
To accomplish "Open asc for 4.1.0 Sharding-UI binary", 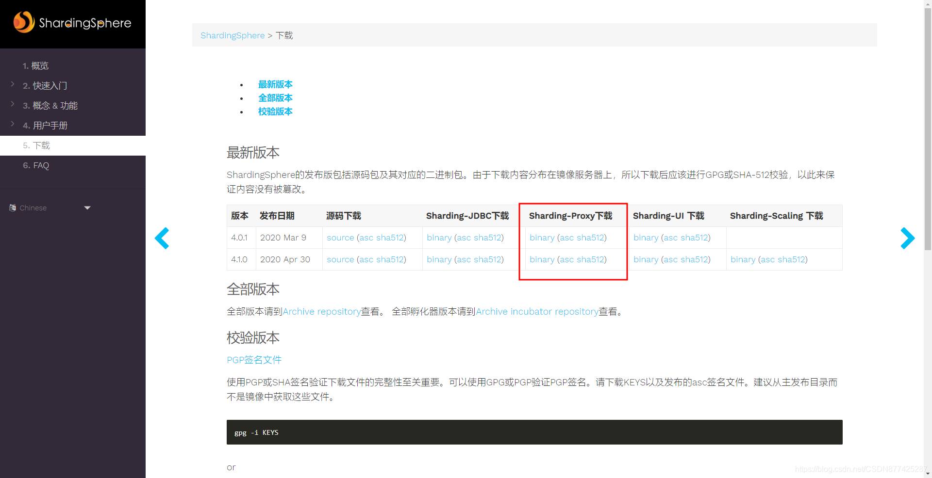I will click(670, 259).
